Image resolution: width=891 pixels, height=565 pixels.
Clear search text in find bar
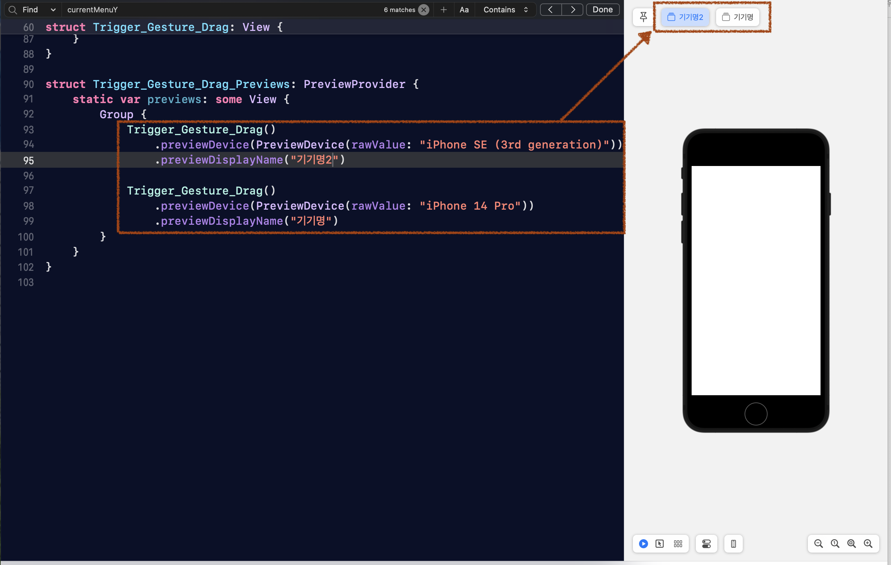coord(423,10)
